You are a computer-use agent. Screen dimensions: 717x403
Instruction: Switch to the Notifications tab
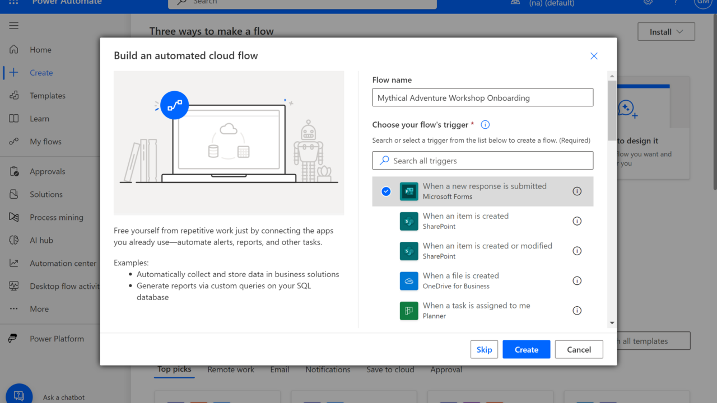tap(328, 369)
